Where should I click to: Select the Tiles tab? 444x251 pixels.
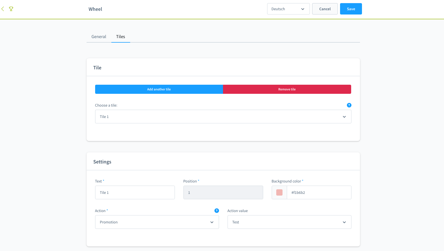tap(120, 37)
